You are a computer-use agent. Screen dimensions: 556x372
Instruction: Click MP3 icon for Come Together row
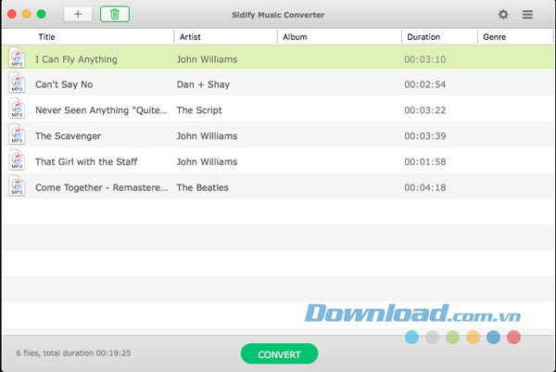tap(17, 186)
